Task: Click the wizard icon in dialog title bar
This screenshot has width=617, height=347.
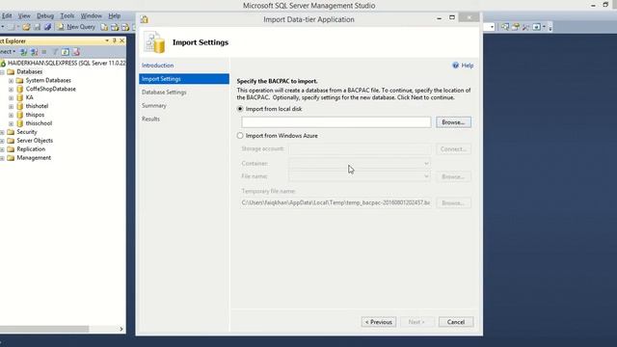Action: tap(145, 19)
